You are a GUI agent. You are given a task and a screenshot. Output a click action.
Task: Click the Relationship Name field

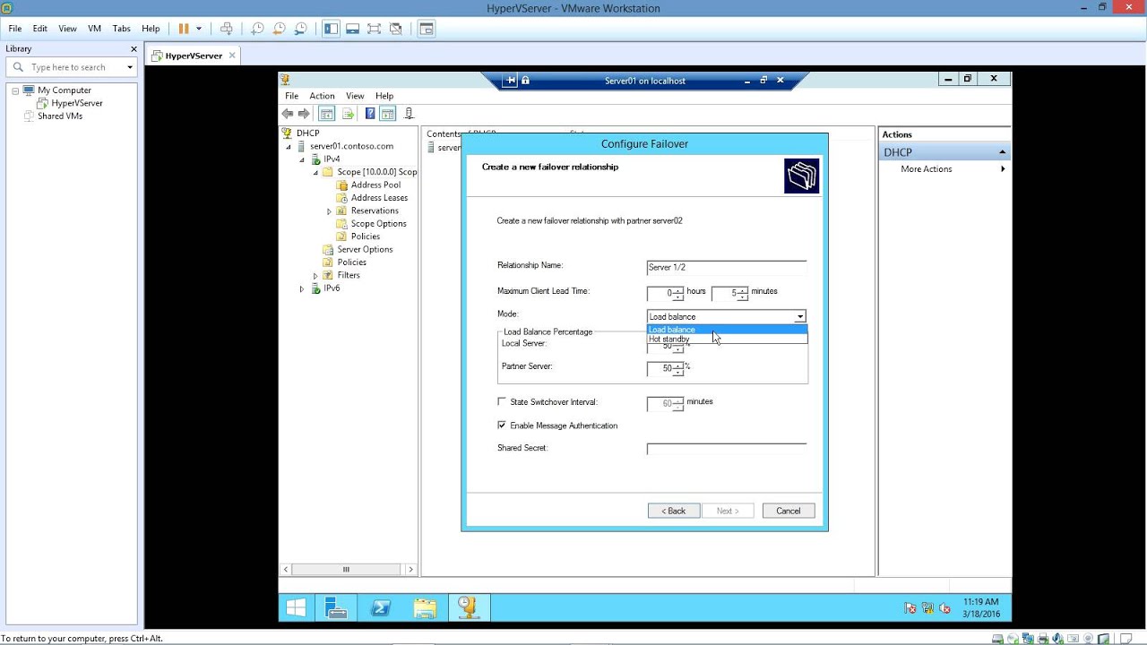coord(727,267)
